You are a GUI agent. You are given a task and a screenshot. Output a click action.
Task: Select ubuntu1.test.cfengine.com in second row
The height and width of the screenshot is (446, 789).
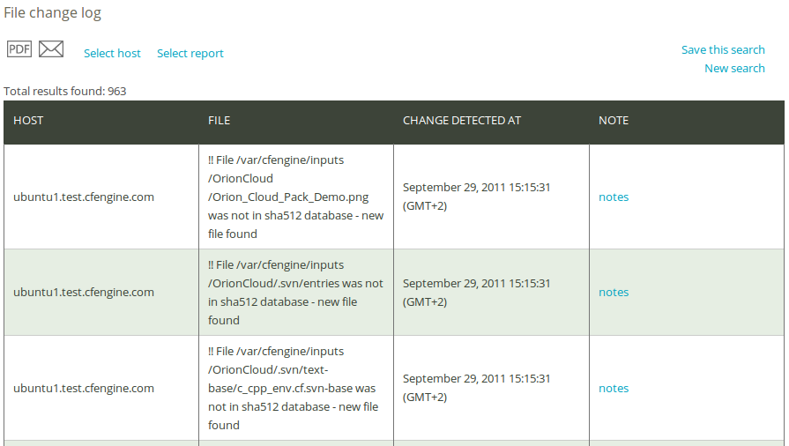point(84,292)
